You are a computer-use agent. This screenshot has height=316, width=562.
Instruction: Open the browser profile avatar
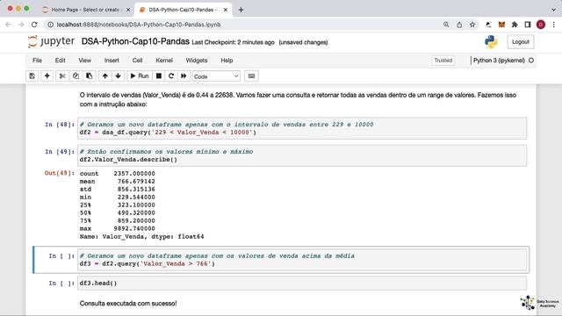pyautogui.click(x=541, y=25)
